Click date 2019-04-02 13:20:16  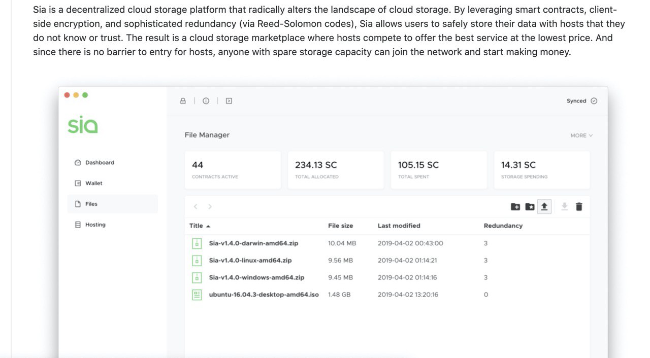pos(408,295)
